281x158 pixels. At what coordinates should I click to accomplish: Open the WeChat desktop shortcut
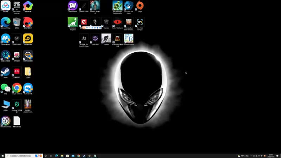coord(6,89)
